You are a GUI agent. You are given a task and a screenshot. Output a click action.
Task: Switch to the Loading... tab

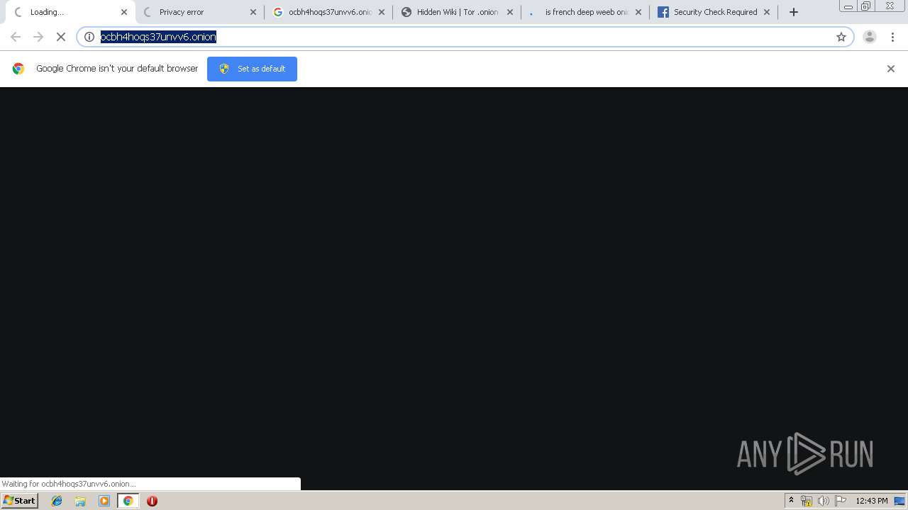coord(70,12)
